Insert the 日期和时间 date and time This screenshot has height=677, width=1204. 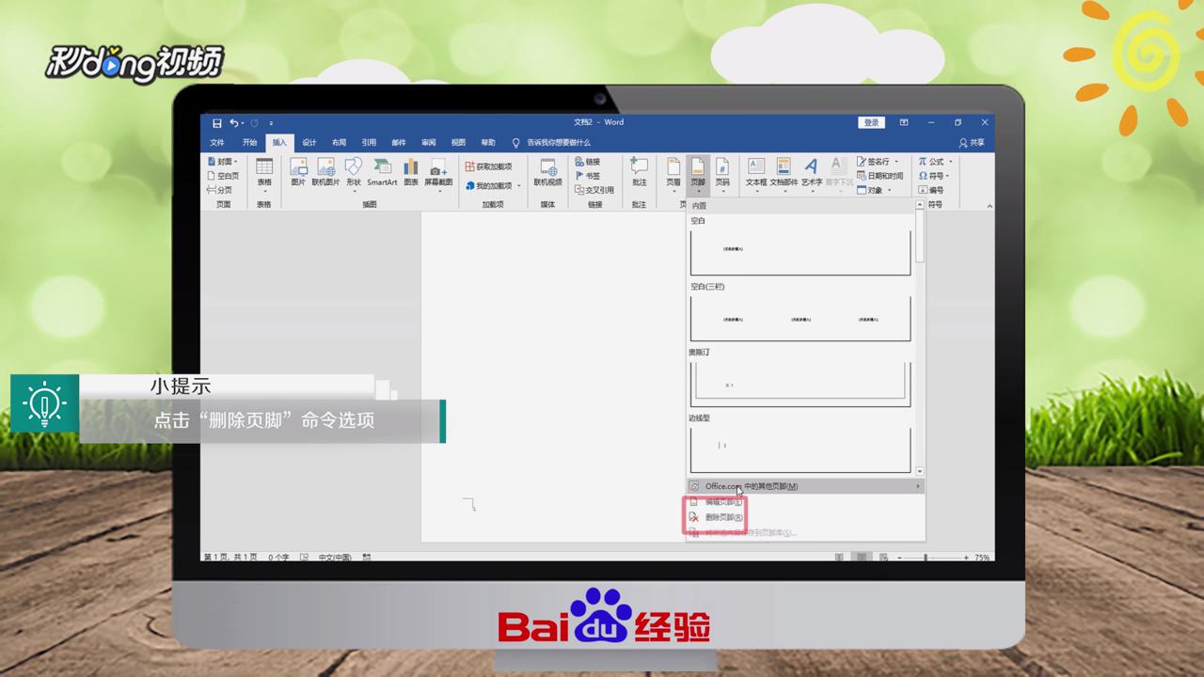point(880,176)
